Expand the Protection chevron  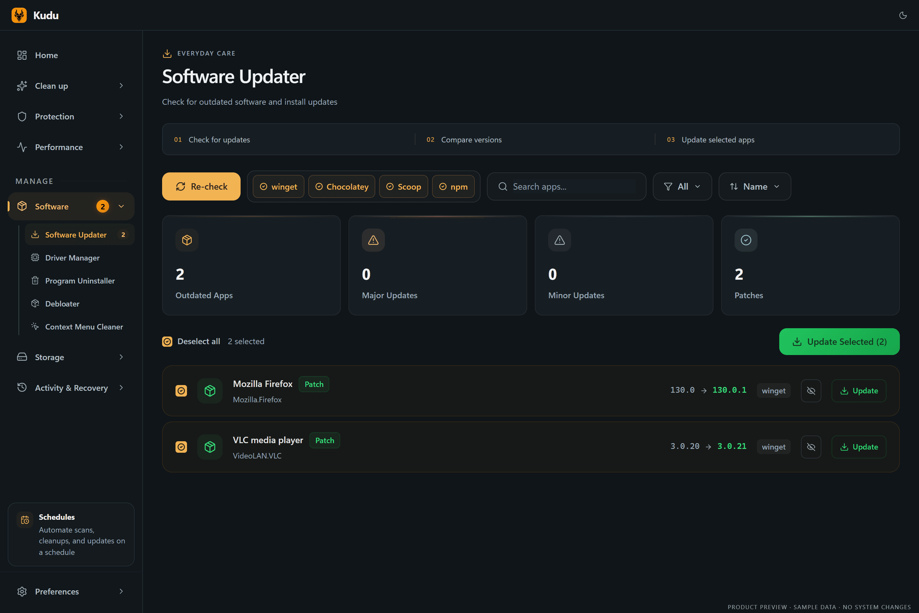(121, 117)
